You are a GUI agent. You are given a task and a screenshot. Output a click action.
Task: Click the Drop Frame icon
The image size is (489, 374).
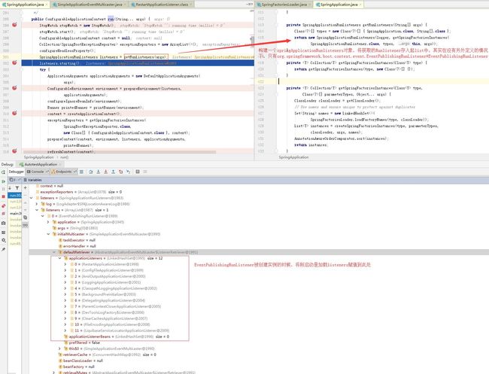click(x=120, y=172)
